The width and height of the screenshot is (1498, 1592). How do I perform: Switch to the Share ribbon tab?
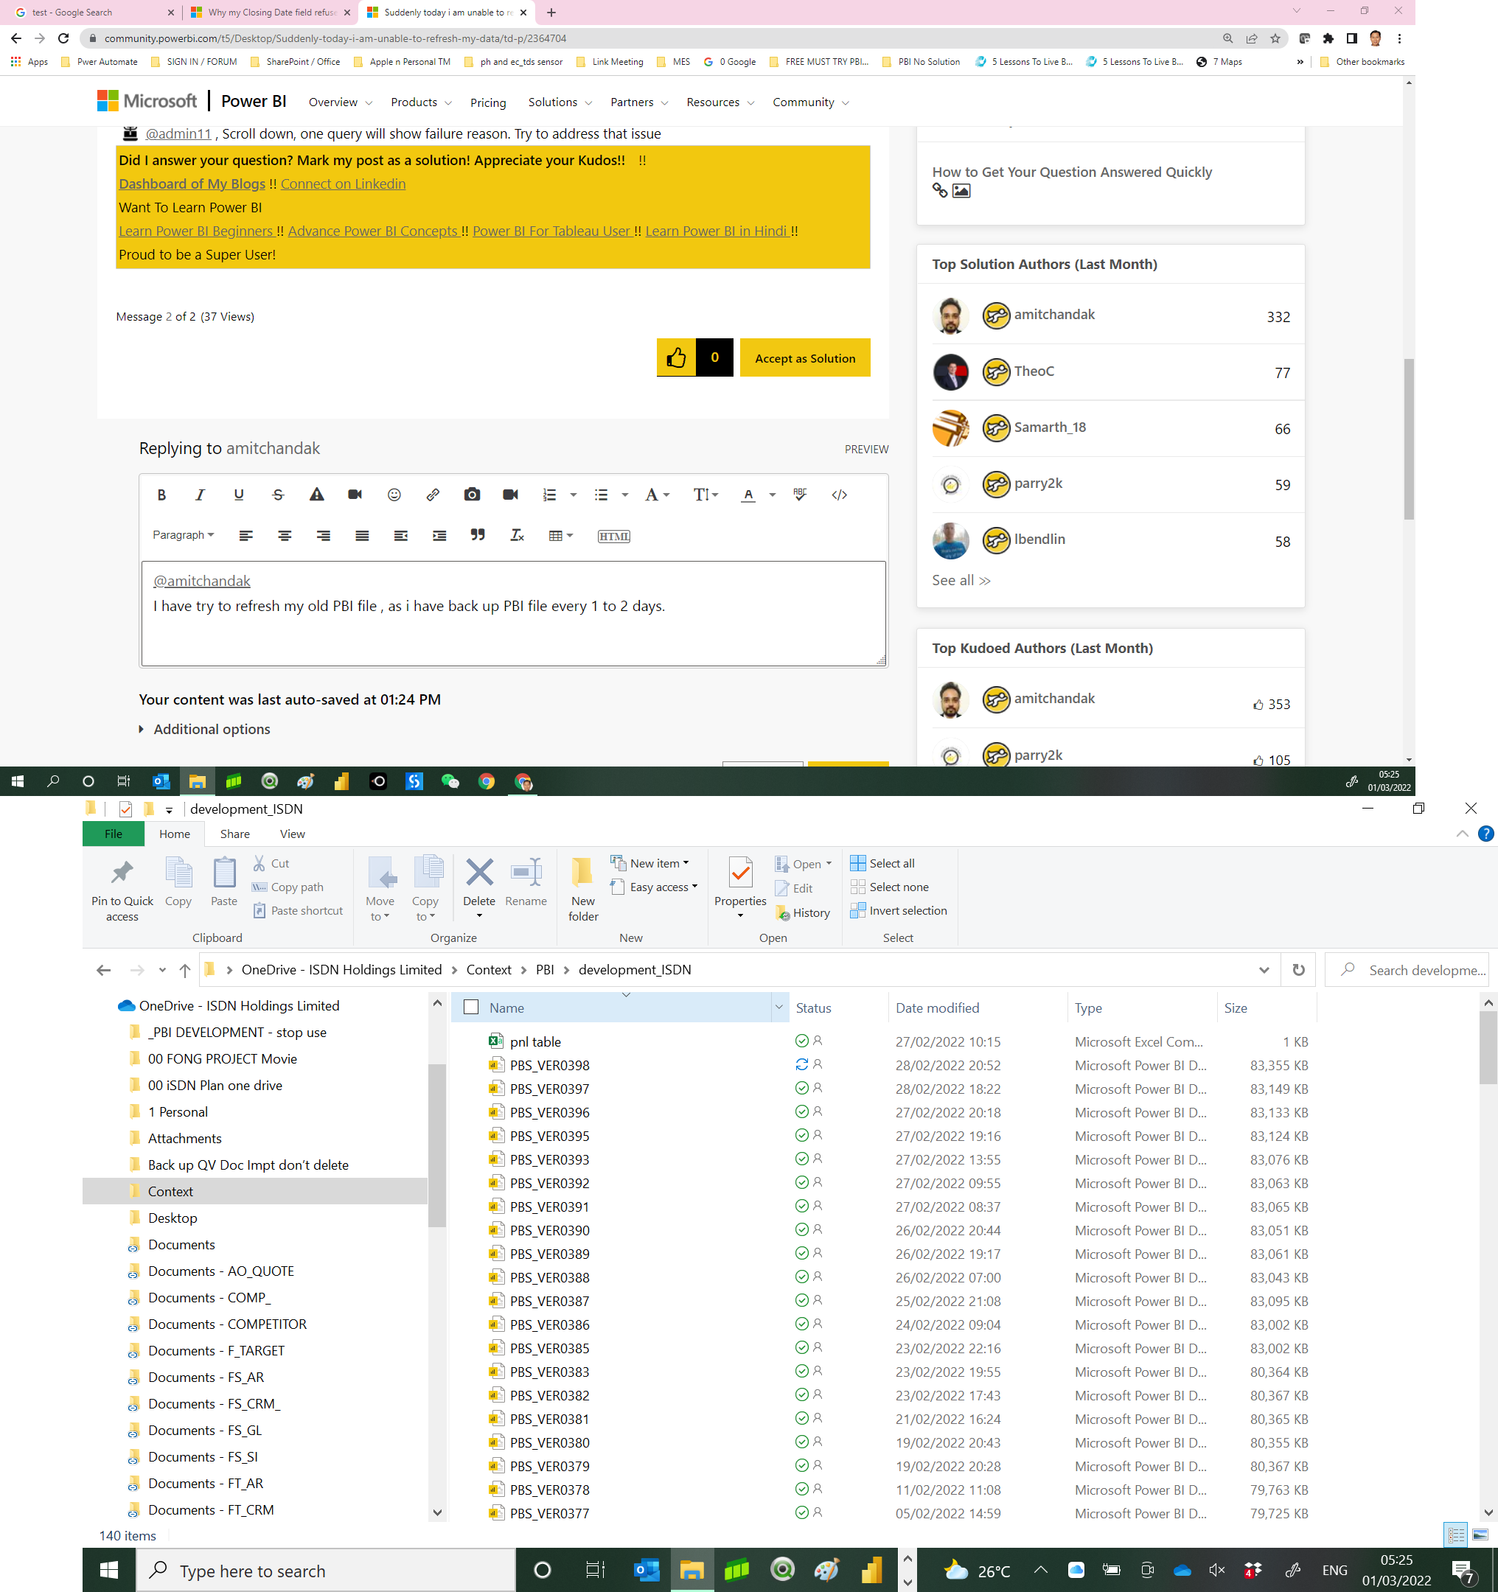[234, 834]
